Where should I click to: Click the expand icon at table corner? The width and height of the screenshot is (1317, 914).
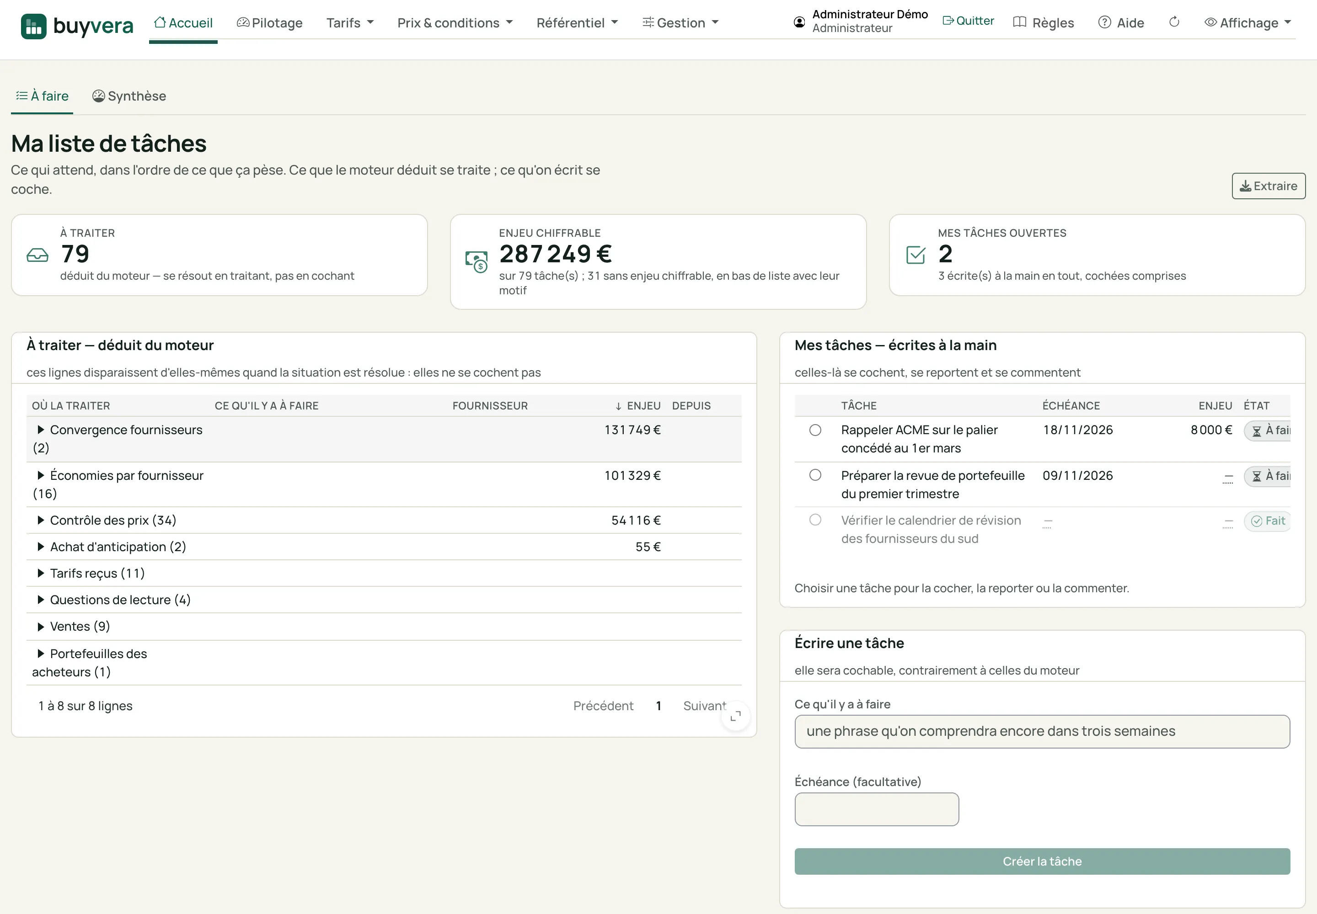click(x=735, y=715)
